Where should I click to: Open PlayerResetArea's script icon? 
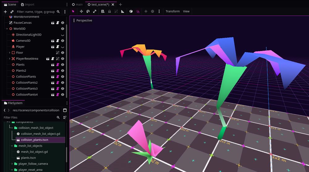(x=53, y=59)
